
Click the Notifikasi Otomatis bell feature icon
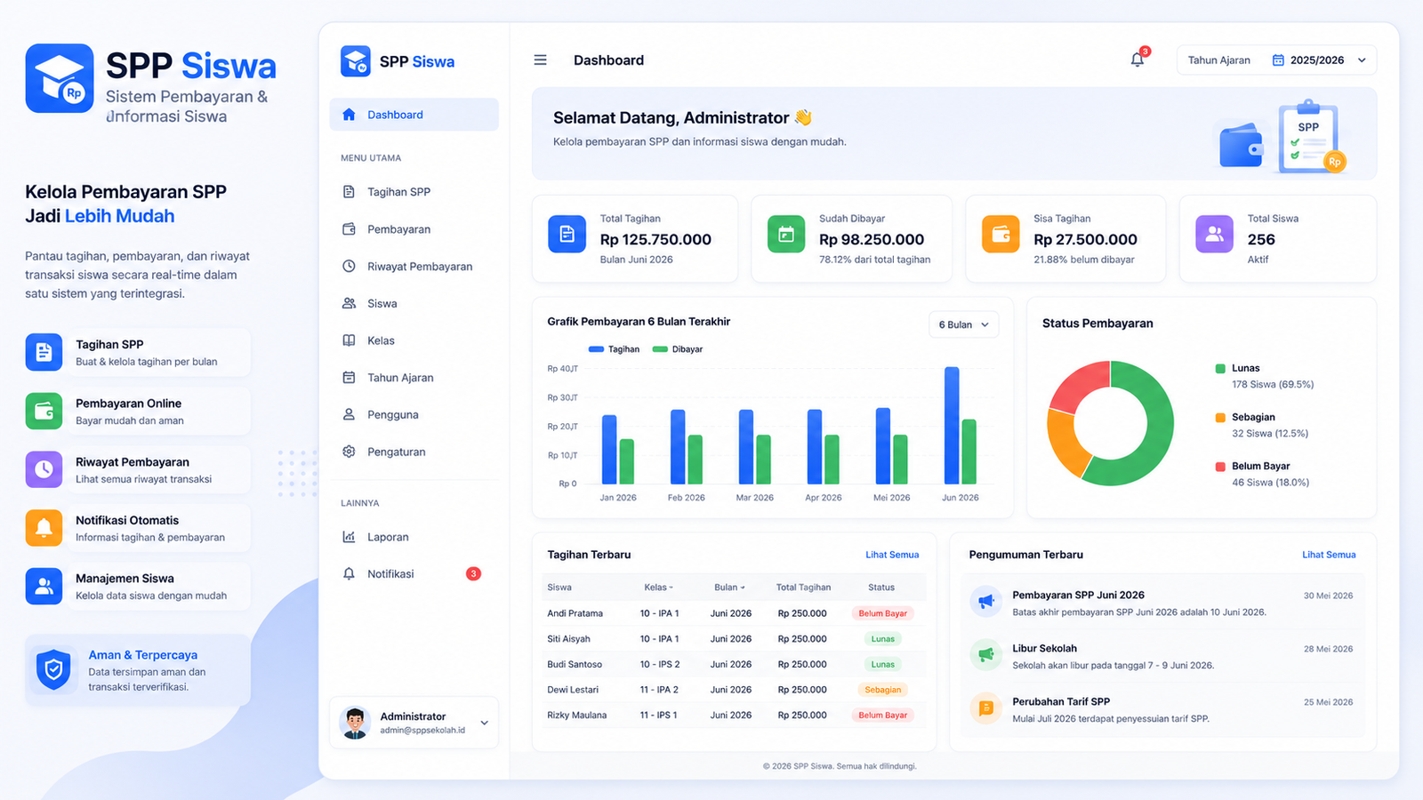(44, 528)
